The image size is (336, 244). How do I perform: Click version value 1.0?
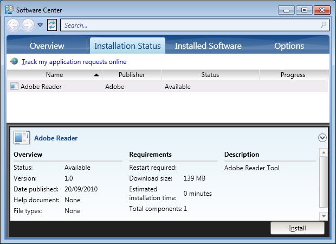(69, 178)
